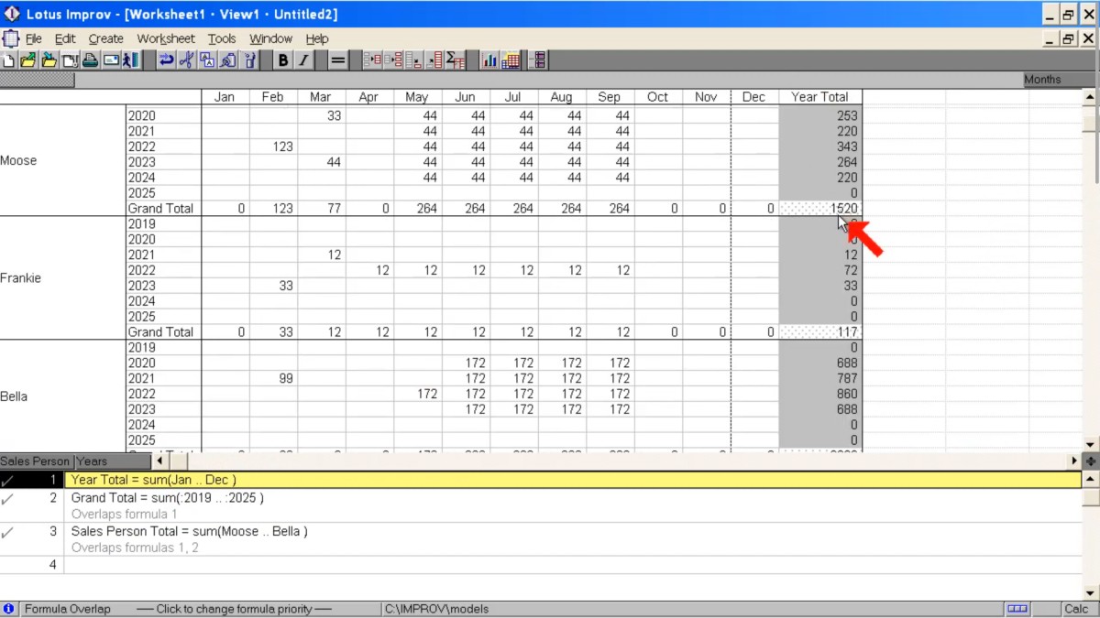Select the Jan column header
Screen dimensions: 1100x618
coord(225,97)
